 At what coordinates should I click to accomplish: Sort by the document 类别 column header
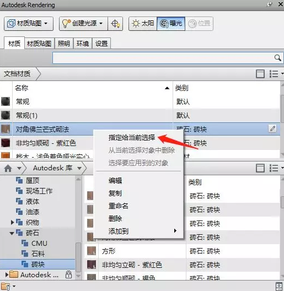coord(226,88)
